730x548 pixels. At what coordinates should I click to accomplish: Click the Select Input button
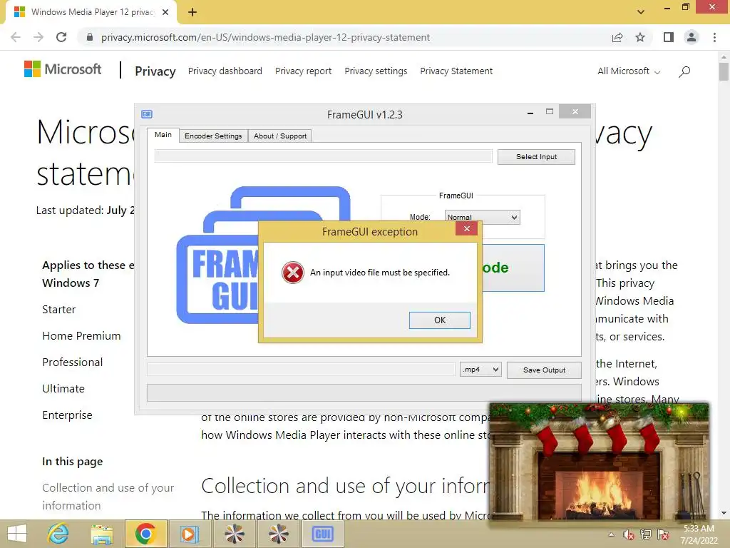(536, 156)
